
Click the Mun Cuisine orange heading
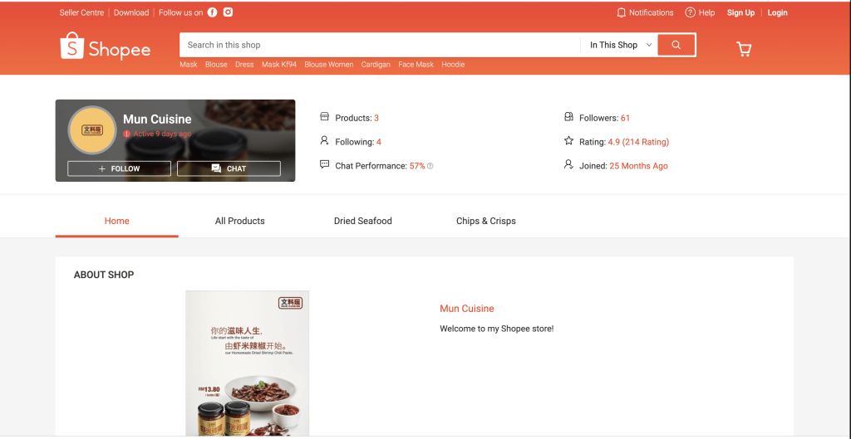point(467,309)
